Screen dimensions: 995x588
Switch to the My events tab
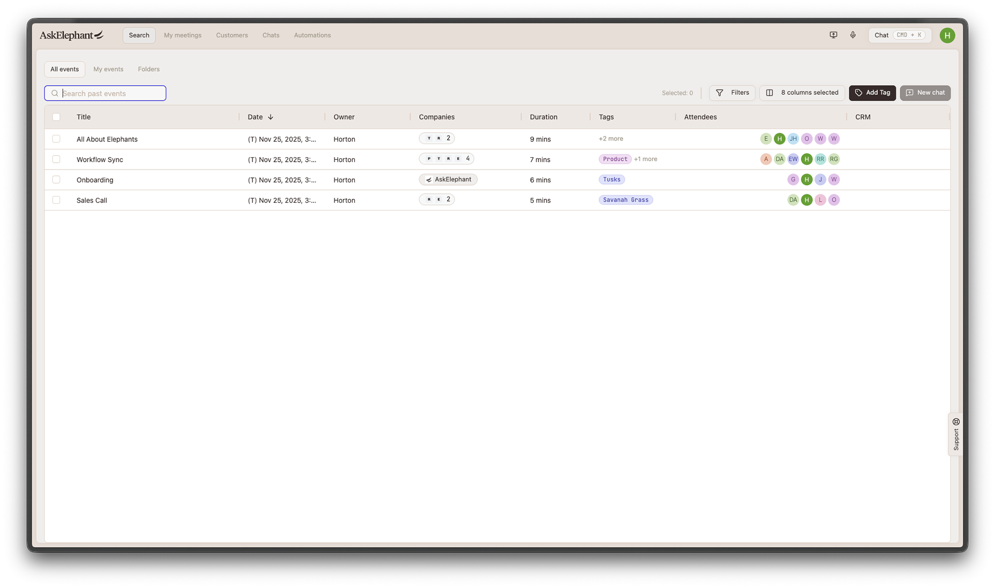click(x=108, y=69)
